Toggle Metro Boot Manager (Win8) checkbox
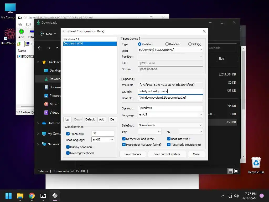 point(124,145)
